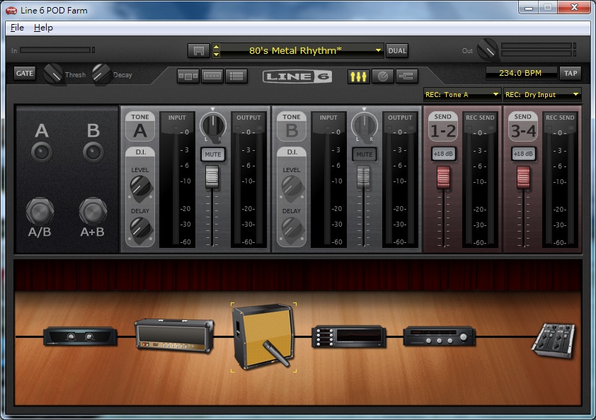Click the gate Thresh knob
The width and height of the screenshot is (596, 420).
point(53,74)
